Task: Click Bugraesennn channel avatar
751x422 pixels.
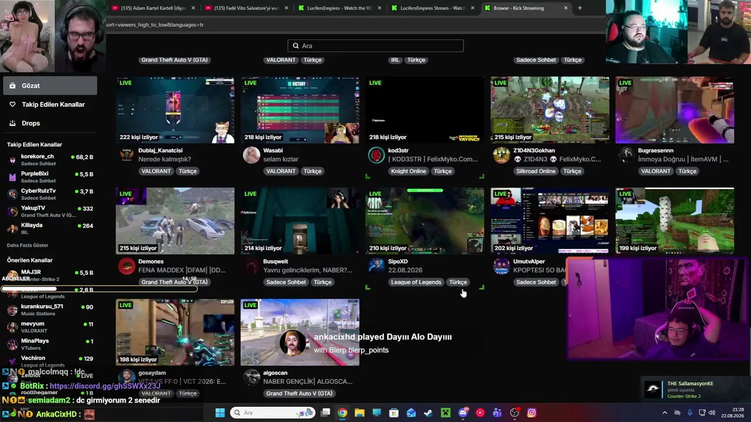Action: tap(627, 155)
